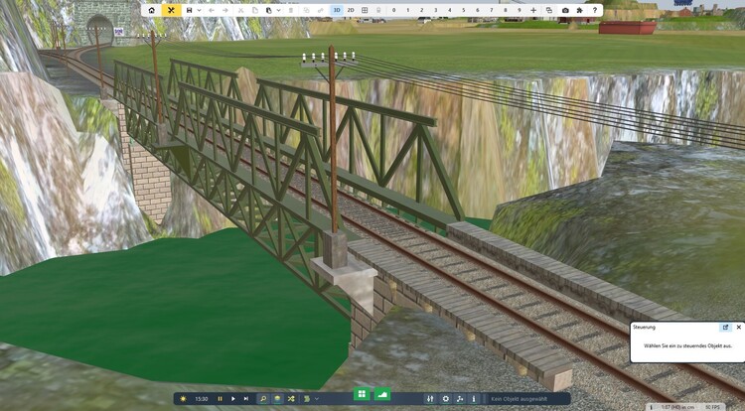Click the track connections icon
Image resolution: width=745 pixels, height=411 pixels.
coord(460,399)
